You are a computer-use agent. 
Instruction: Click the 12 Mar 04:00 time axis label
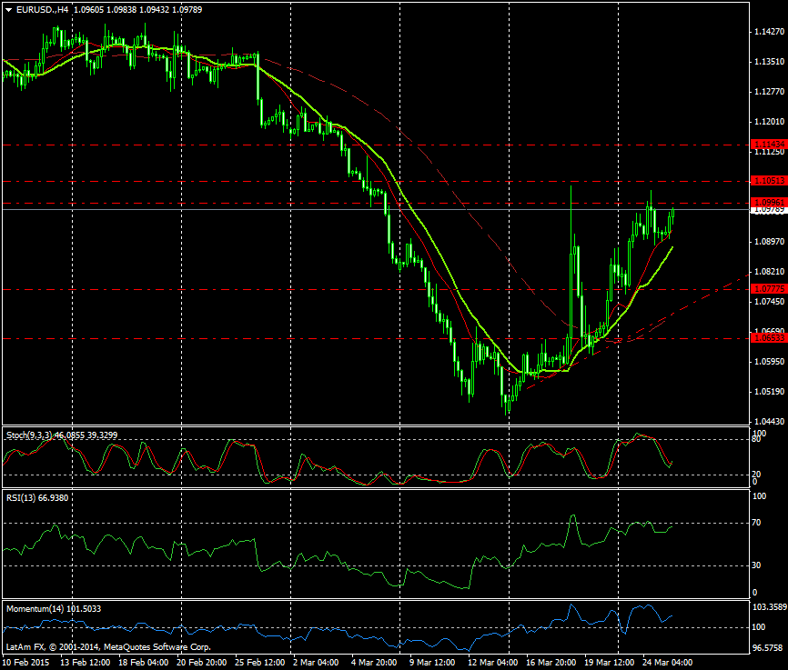[x=496, y=663]
